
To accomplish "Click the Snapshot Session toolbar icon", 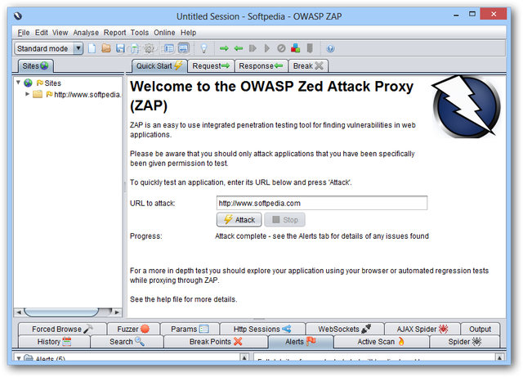I will (134, 49).
